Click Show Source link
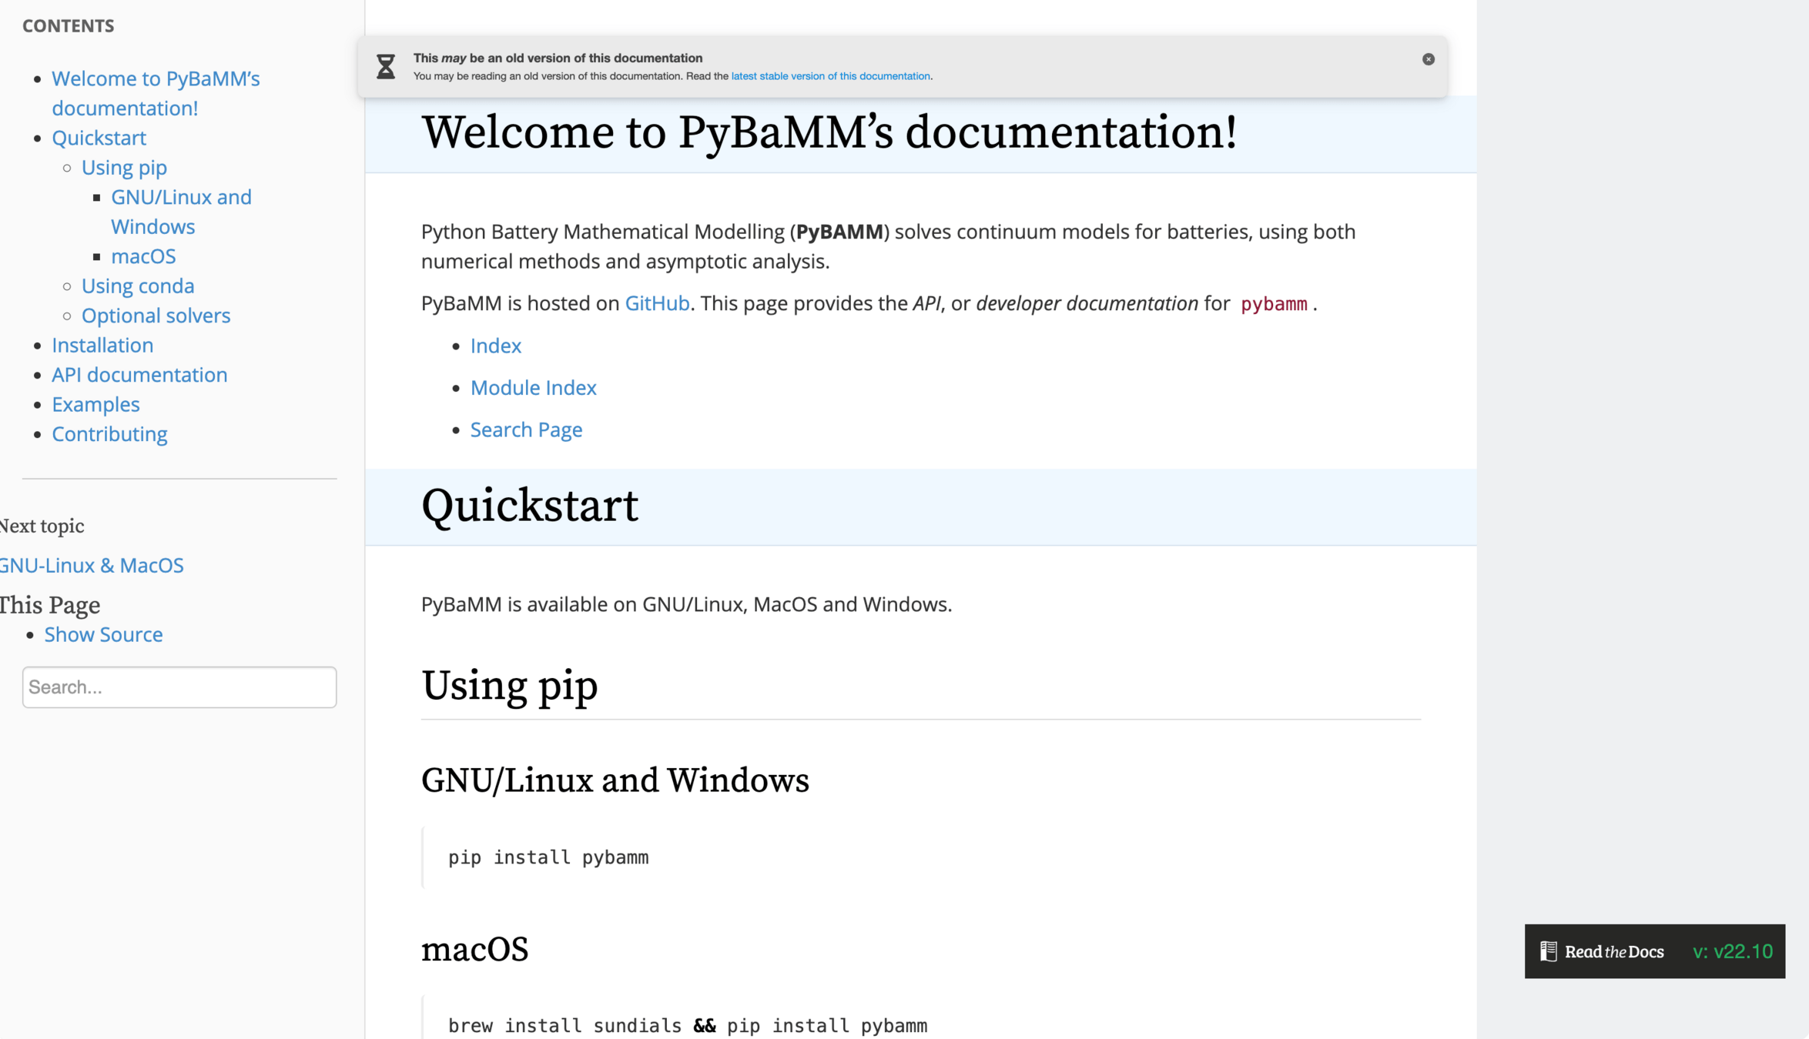1809x1039 pixels. click(x=103, y=634)
